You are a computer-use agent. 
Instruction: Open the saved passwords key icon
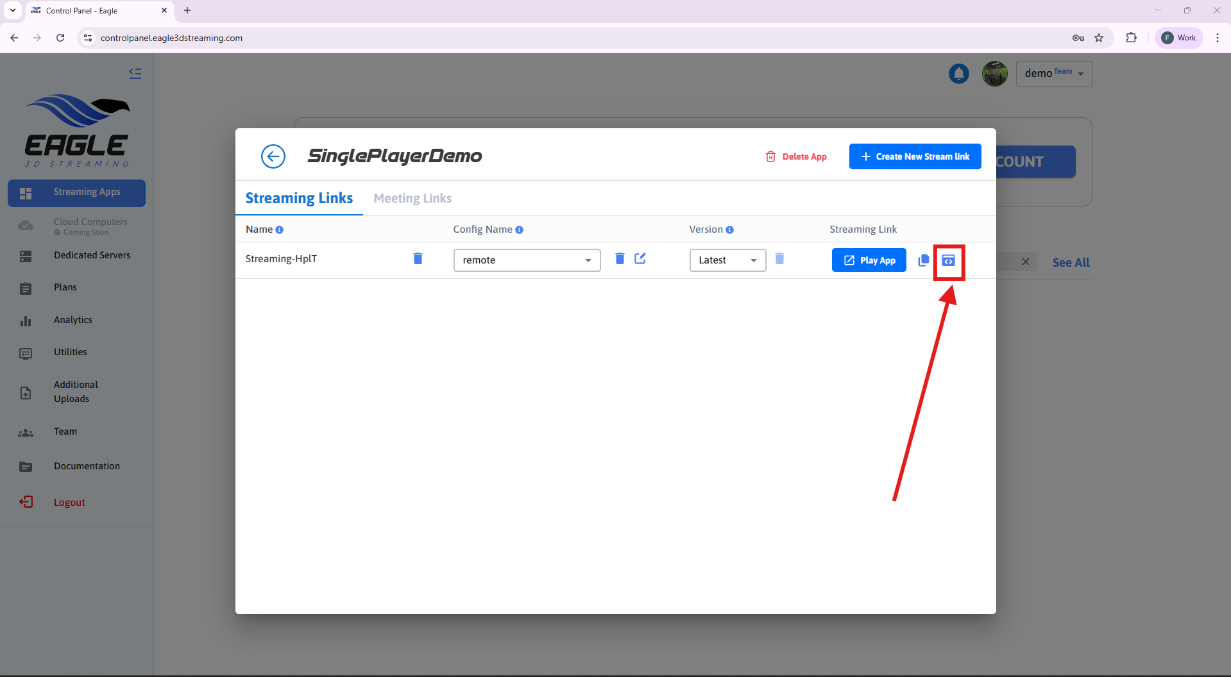pyautogui.click(x=1078, y=38)
